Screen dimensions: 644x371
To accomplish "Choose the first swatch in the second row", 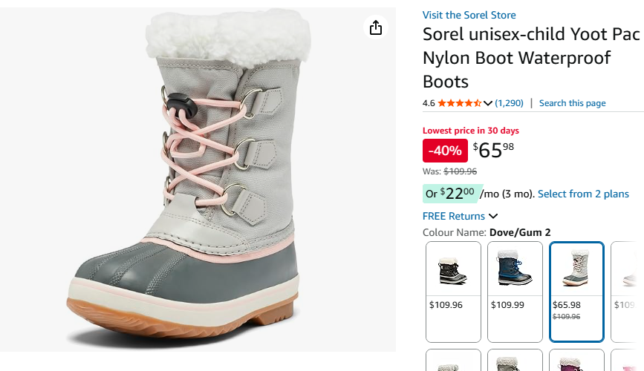I will [453, 361].
